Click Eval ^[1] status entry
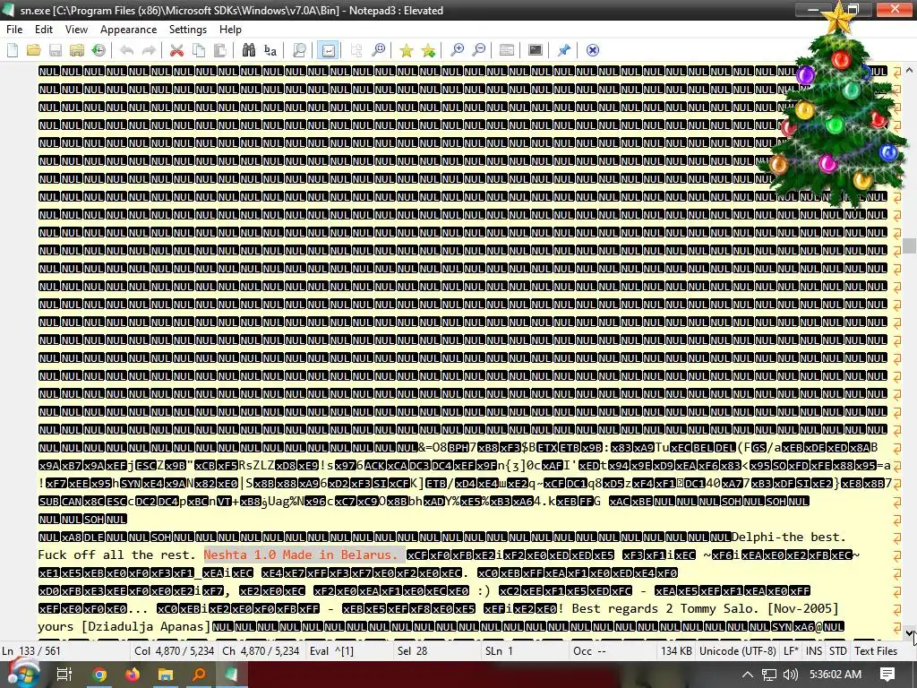This screenshot has width=917, height=688. point(331,651)
